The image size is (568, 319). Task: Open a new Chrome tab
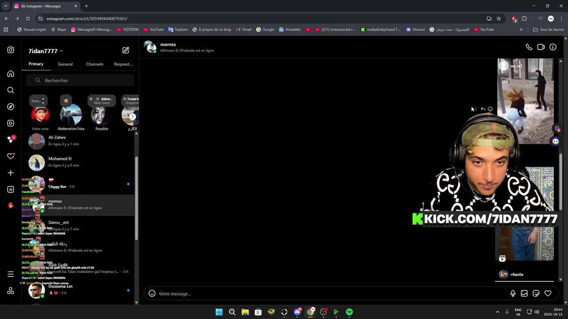pos(87,6)
